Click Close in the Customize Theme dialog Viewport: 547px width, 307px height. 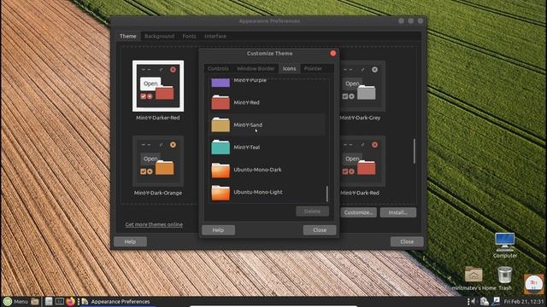coord(320,230)
